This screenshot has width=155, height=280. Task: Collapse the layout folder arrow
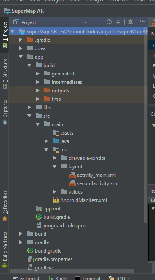pyautogui.click(x=54, y=167)
